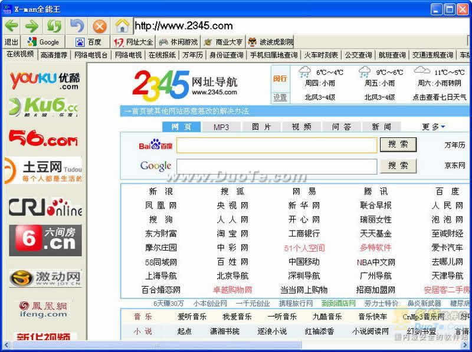This screenshot has width=472, height=352.
Task: Click the blue undo arrow icon
Action: (77, 26)
